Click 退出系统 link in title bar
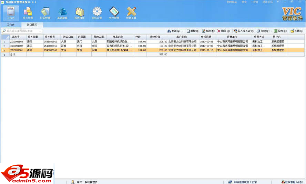This screenshot has height=184, width=306. [267, 2]
